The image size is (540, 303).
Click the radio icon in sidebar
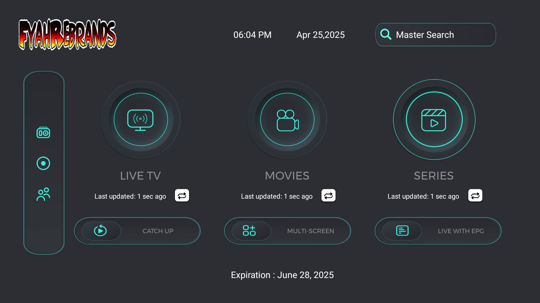tap(43, 133)
